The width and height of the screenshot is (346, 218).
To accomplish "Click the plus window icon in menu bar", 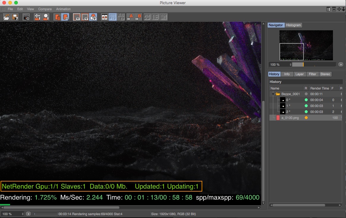I will click(x=334, y=9).
